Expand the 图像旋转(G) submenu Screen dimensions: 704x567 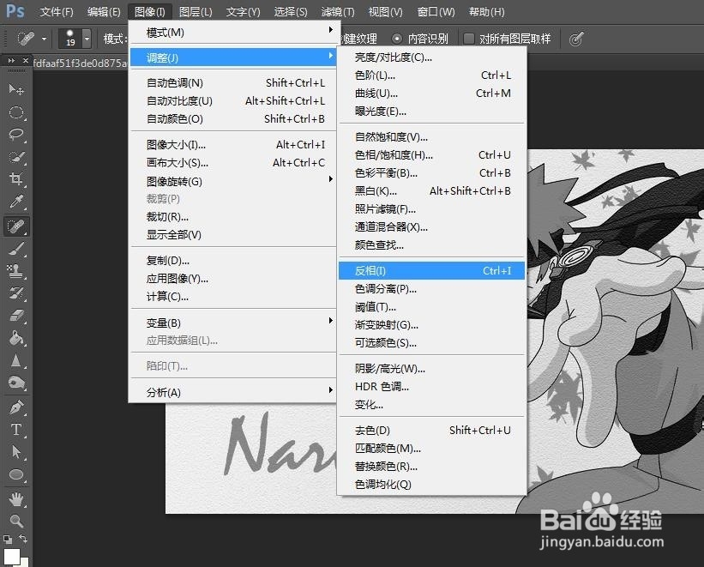click(233, 181)
